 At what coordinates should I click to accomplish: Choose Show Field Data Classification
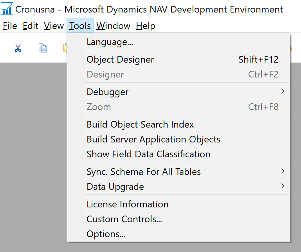point(178,154)
